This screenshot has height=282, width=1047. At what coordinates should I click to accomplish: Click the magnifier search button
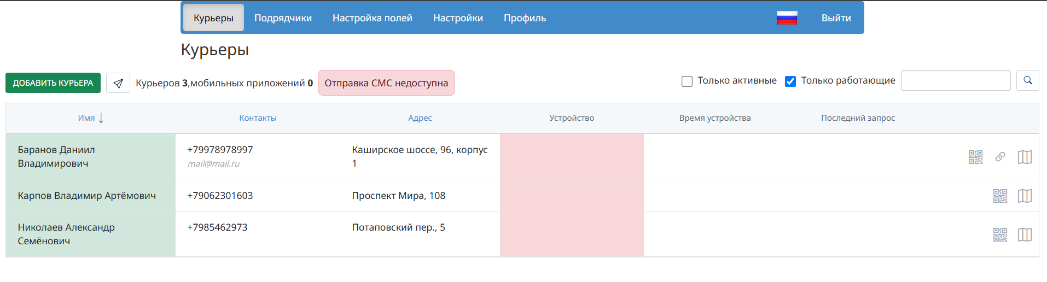coord(1027,80)
